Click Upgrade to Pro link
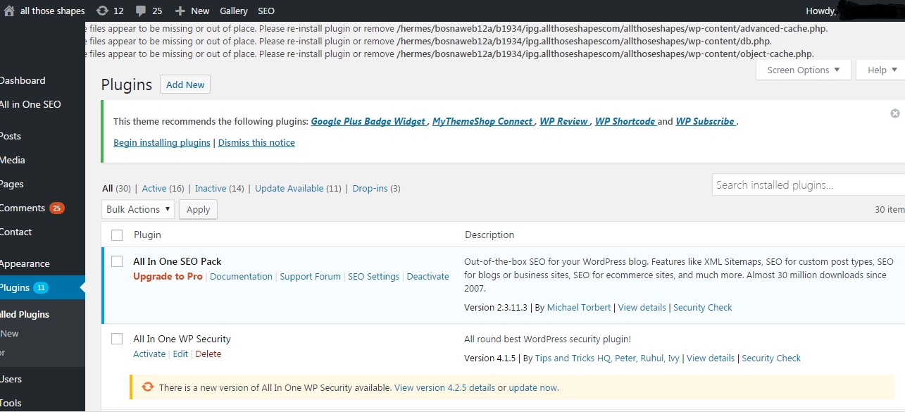Screen dimensions: 905x412 tap(168, 276)
